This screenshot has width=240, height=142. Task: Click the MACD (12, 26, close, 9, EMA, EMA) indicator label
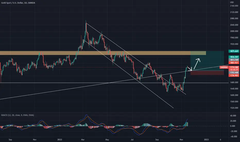coord(18,115)
